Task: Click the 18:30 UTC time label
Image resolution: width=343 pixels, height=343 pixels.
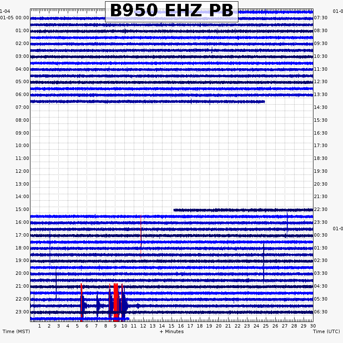Action: coord(321,158)
